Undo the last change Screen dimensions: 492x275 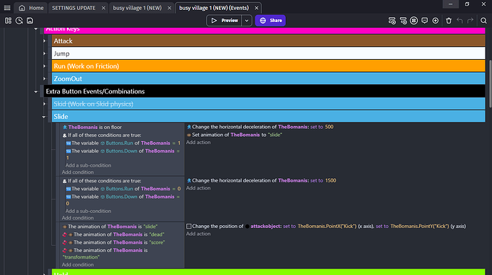[x=460, y=21]
